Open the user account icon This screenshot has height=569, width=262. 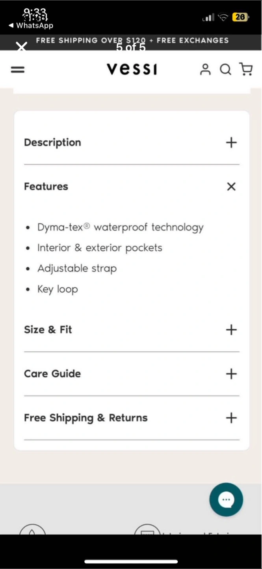click(x=205, y=70)
